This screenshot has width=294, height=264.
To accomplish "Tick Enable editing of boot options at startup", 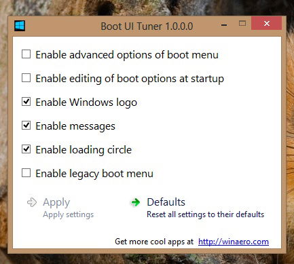I will coord(26,78).
